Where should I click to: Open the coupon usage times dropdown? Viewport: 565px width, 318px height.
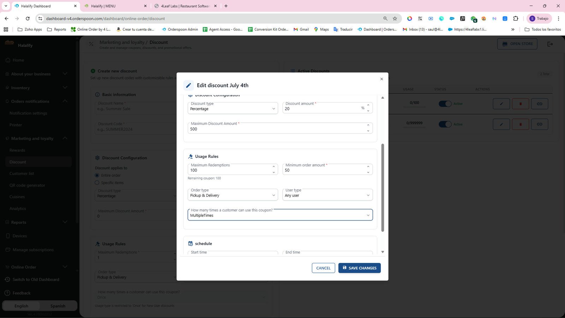[x=280, y=215]
